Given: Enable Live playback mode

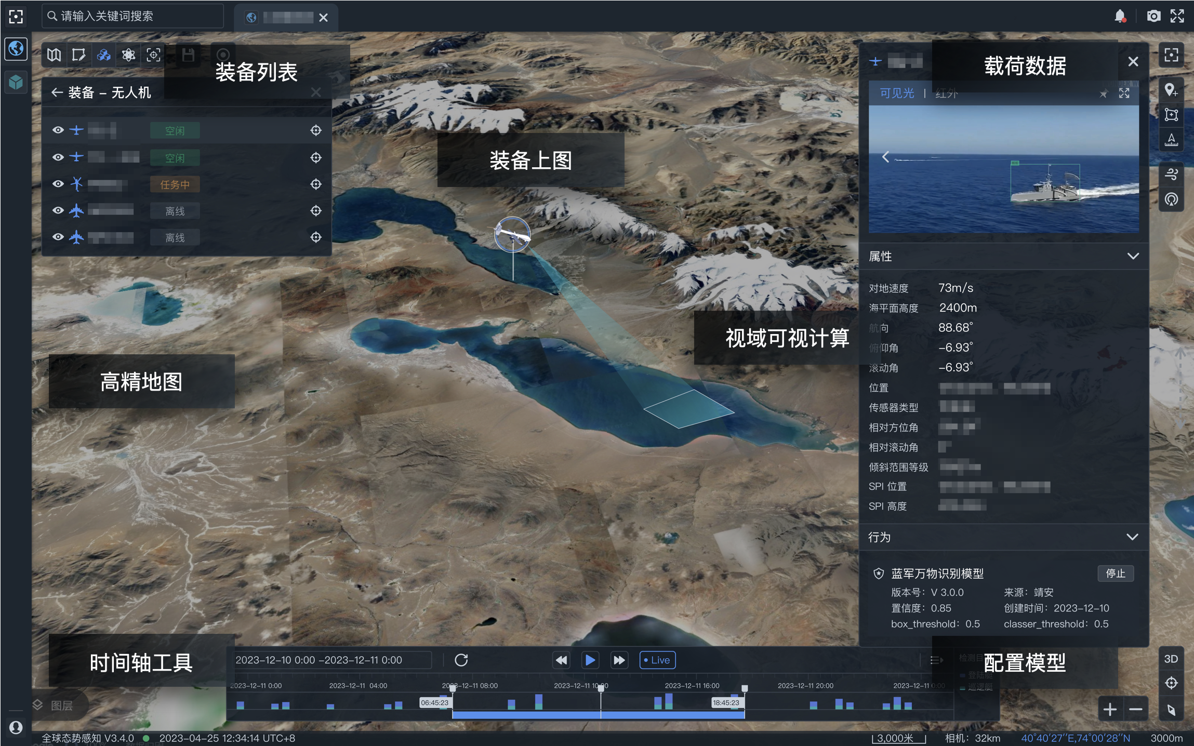Looking at the screenshot, I should pyautogui.click(x=657, y=660).
